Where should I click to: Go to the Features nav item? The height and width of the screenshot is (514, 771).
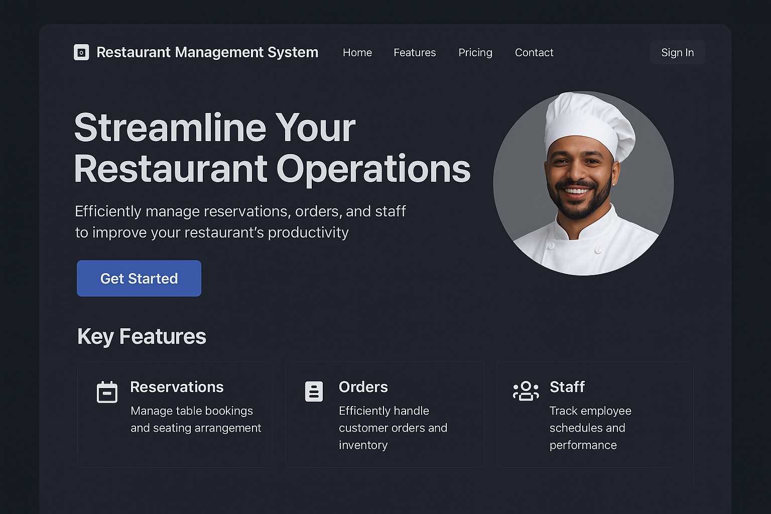coord(415,53)
